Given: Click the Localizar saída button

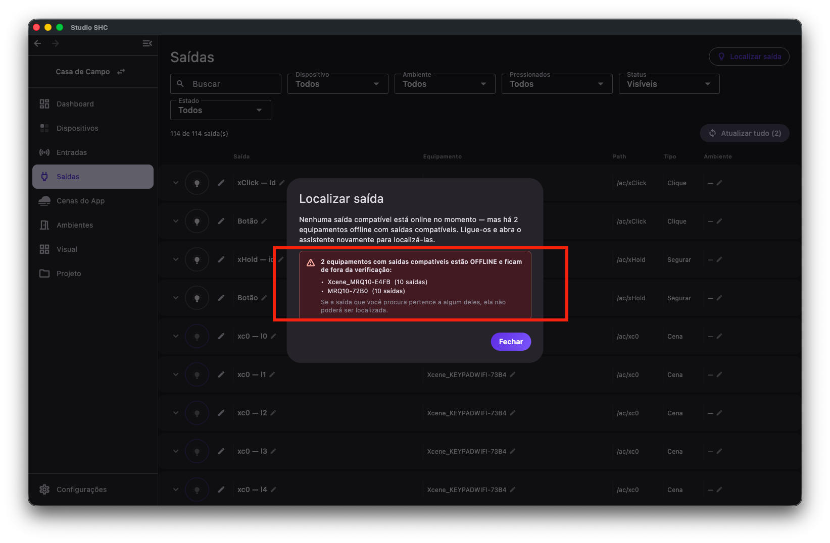Looking at the screenshot, I should [x=749, y=57].
